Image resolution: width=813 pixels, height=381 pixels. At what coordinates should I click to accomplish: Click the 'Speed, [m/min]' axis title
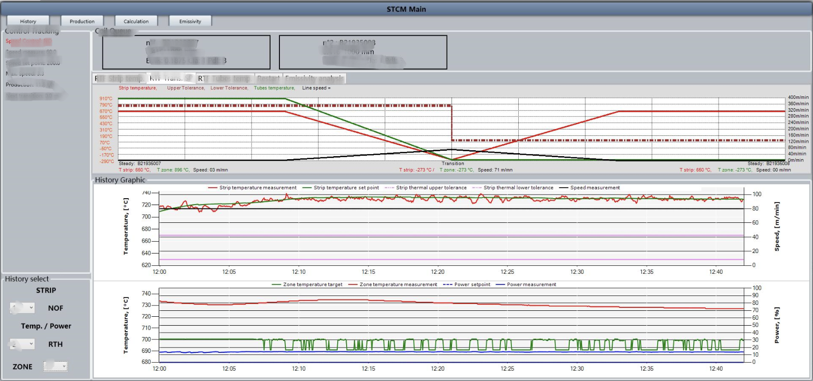(777, 226)
